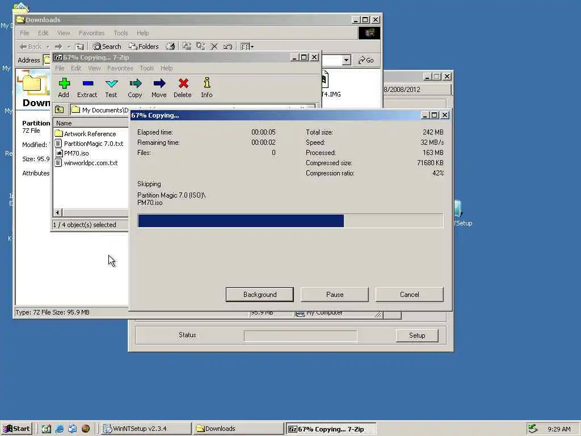Click History icon in Downloads Explorer toolbar
Screen dimensions: 581x436
(x=170, y=47)
